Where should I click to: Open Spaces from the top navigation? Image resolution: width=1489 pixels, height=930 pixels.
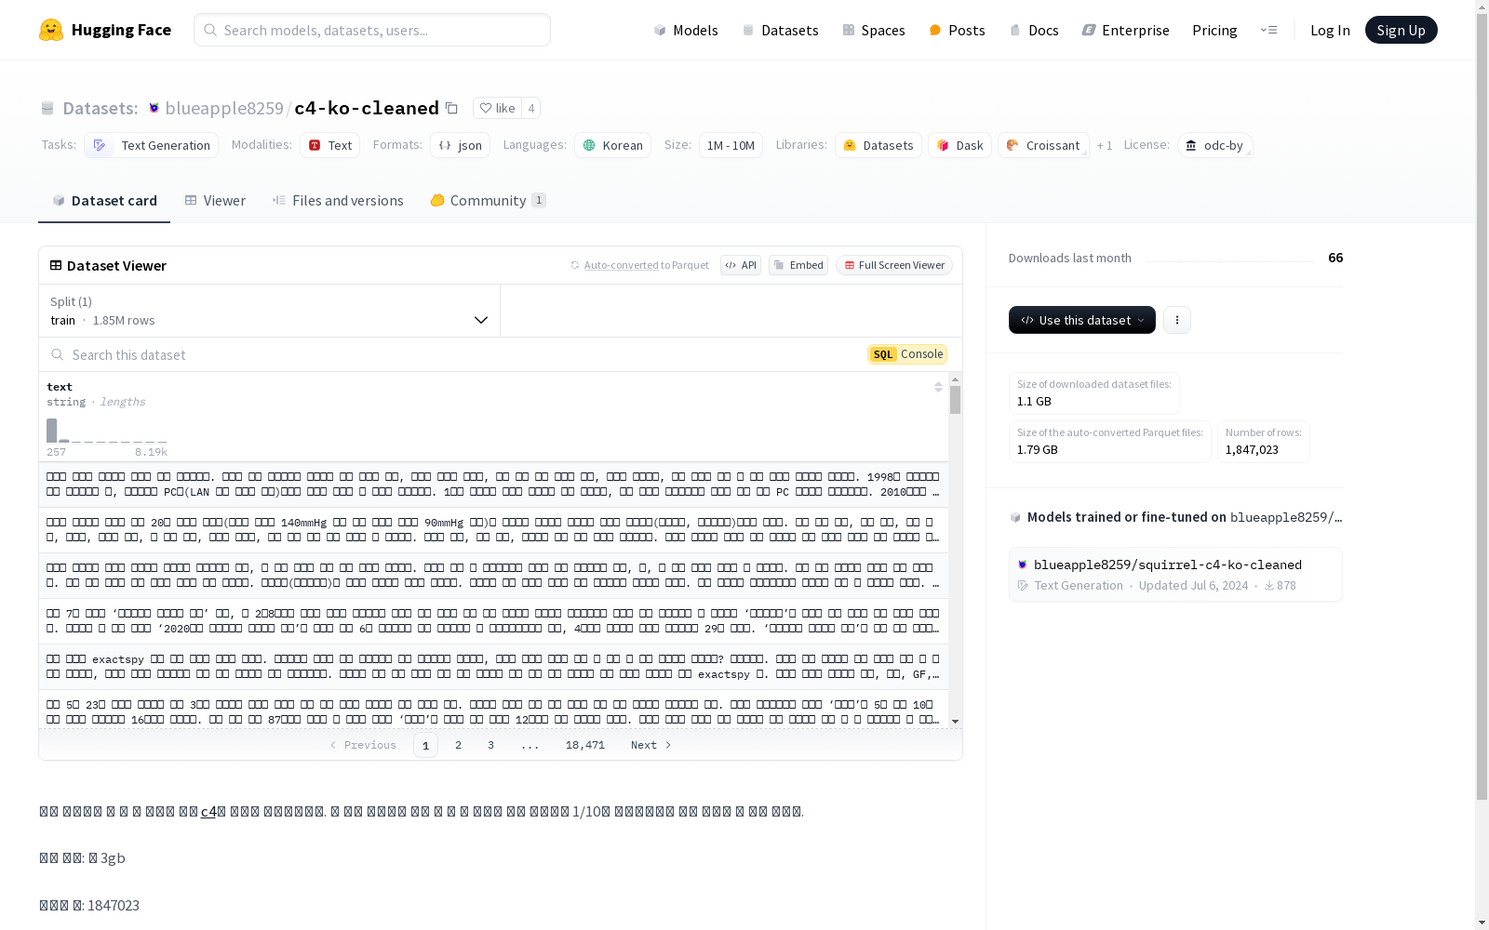coord(874,30)
